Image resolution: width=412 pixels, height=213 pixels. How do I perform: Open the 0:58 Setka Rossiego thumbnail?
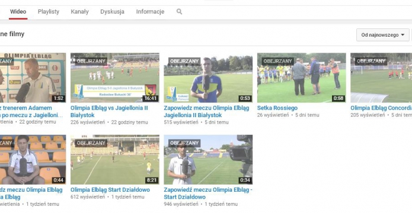pyautogui.click(x=301, y=78)
